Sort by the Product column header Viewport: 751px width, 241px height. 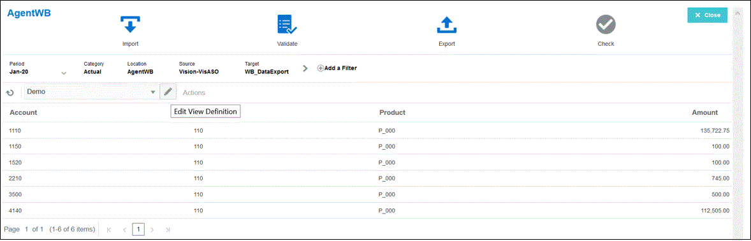tap(392, 113)
